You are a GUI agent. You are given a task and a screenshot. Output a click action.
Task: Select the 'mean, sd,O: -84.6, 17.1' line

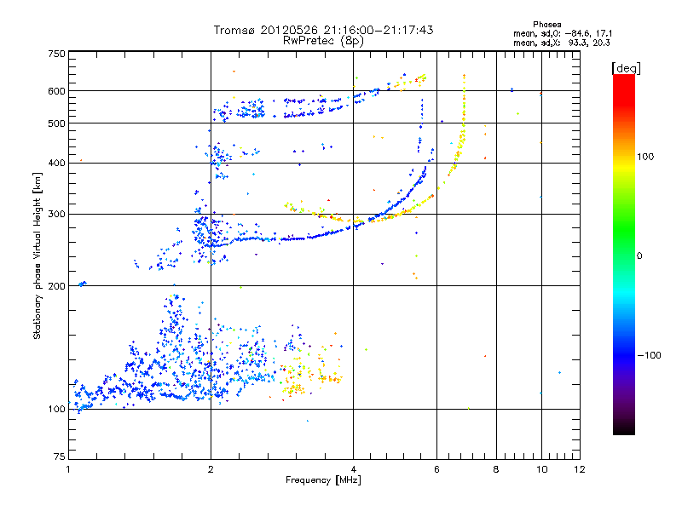[x=563, y=33]
